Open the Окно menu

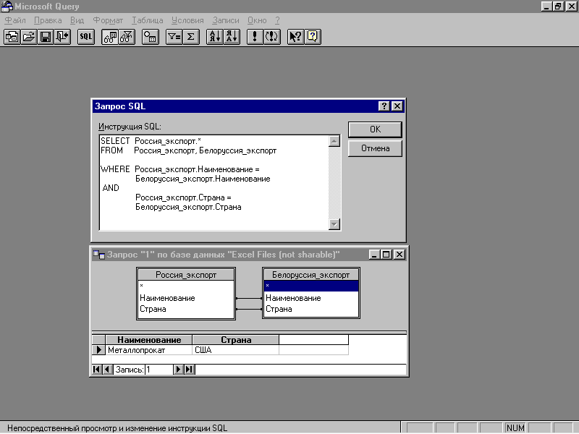click(x=257, y=20)
